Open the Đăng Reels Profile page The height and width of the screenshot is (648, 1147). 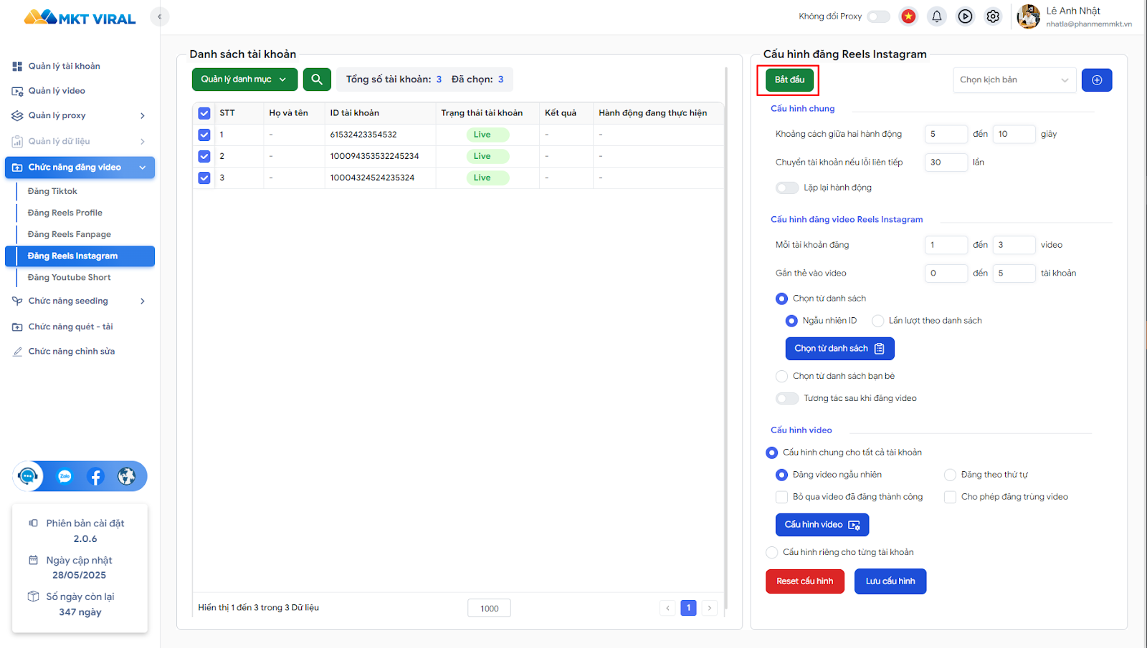pos(65,213)
